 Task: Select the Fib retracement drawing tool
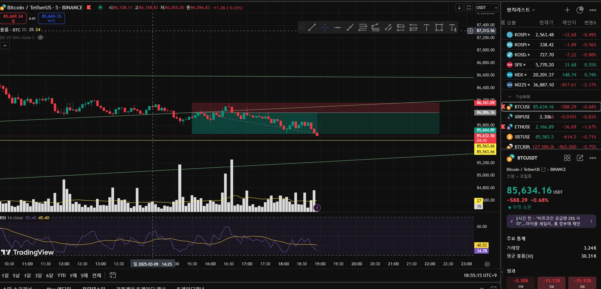coord(363,28)
